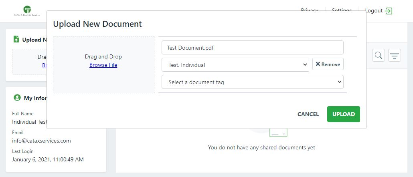Click 'You do not have any shared documents yet'
Image resolution: width=413 pixels, height=177 pixels.
[x=261, y=147]
